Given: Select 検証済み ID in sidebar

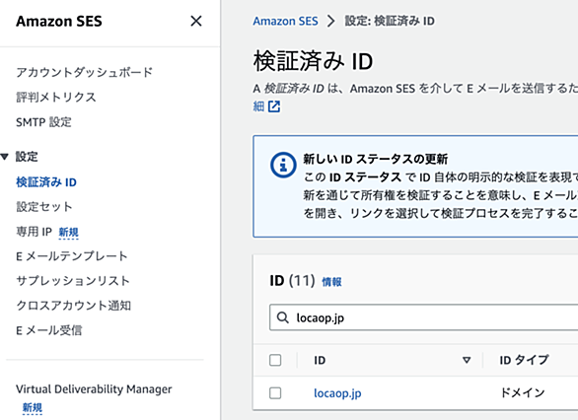Looking at the screenshot, I should pyautogui.click(x=46, y=182).
